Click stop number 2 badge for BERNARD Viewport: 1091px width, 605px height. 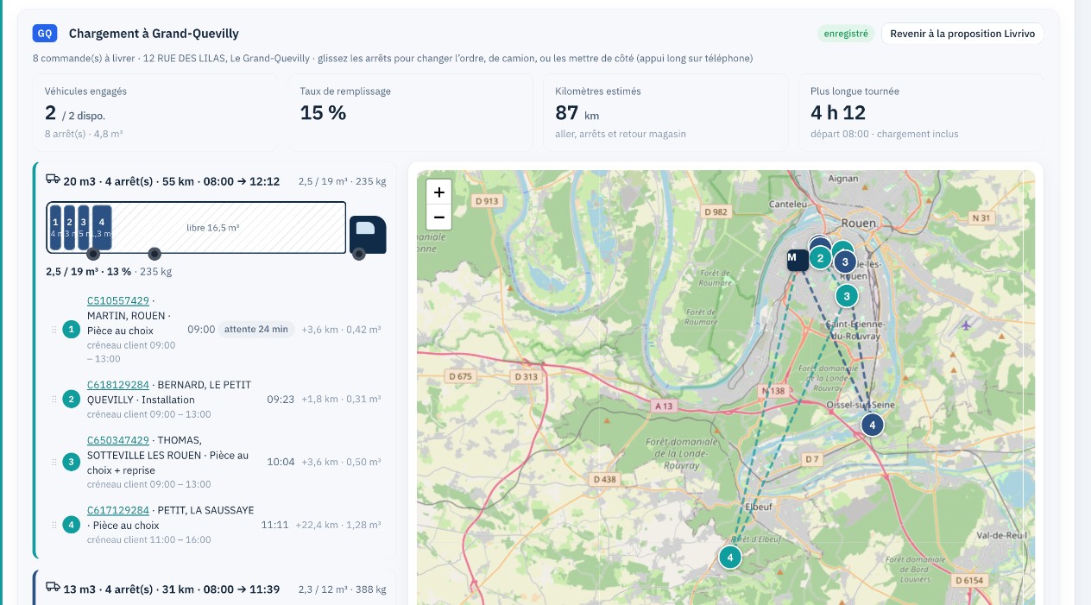(72, 400)
